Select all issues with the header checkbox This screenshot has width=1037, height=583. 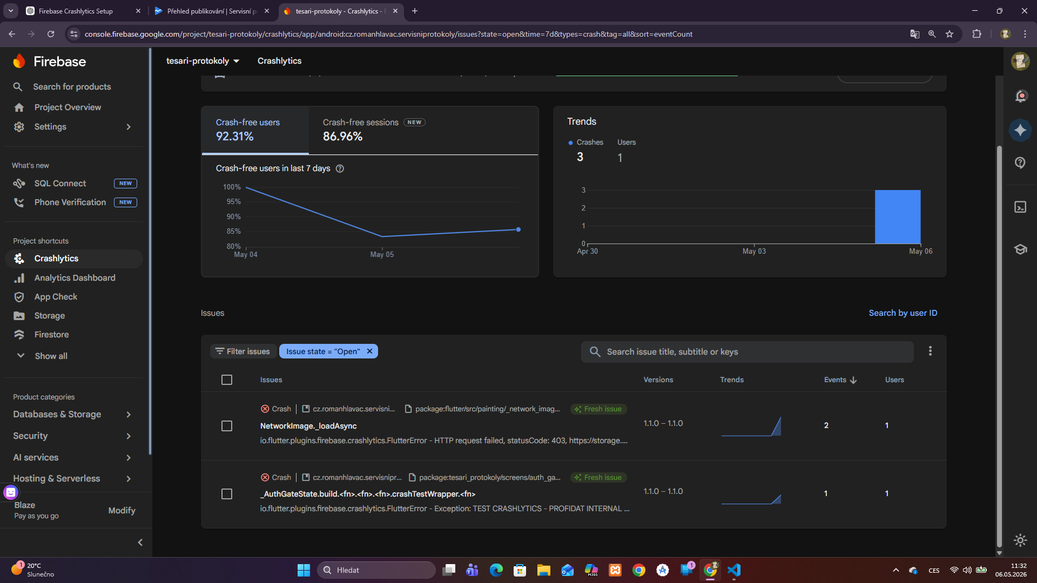point(227,380)
